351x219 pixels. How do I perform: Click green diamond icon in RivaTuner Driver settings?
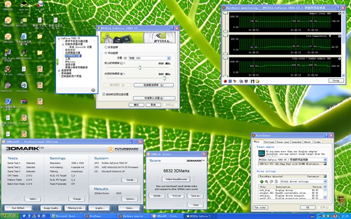tap(262, 181)
